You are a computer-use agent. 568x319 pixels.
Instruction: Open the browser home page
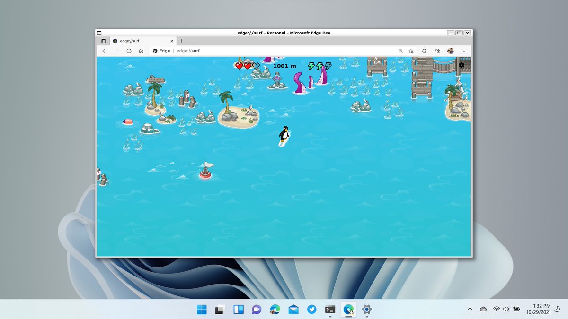(x=141, y=51)
